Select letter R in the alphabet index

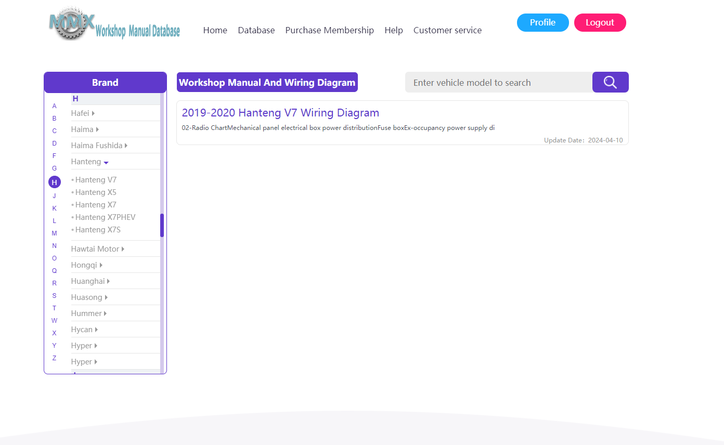pos(54,283)
